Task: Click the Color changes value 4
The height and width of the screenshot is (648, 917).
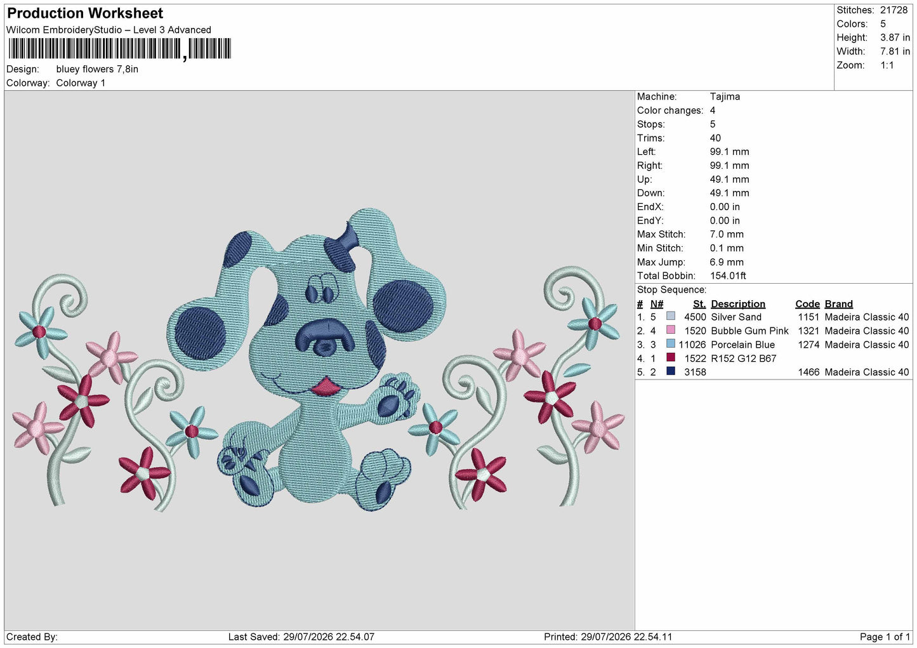Action: pyautogui.click(x=713, y=110)
